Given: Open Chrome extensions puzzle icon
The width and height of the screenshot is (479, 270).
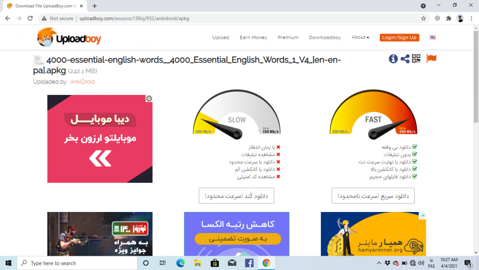Looking at the screenshot, I should tap(448, 18).
